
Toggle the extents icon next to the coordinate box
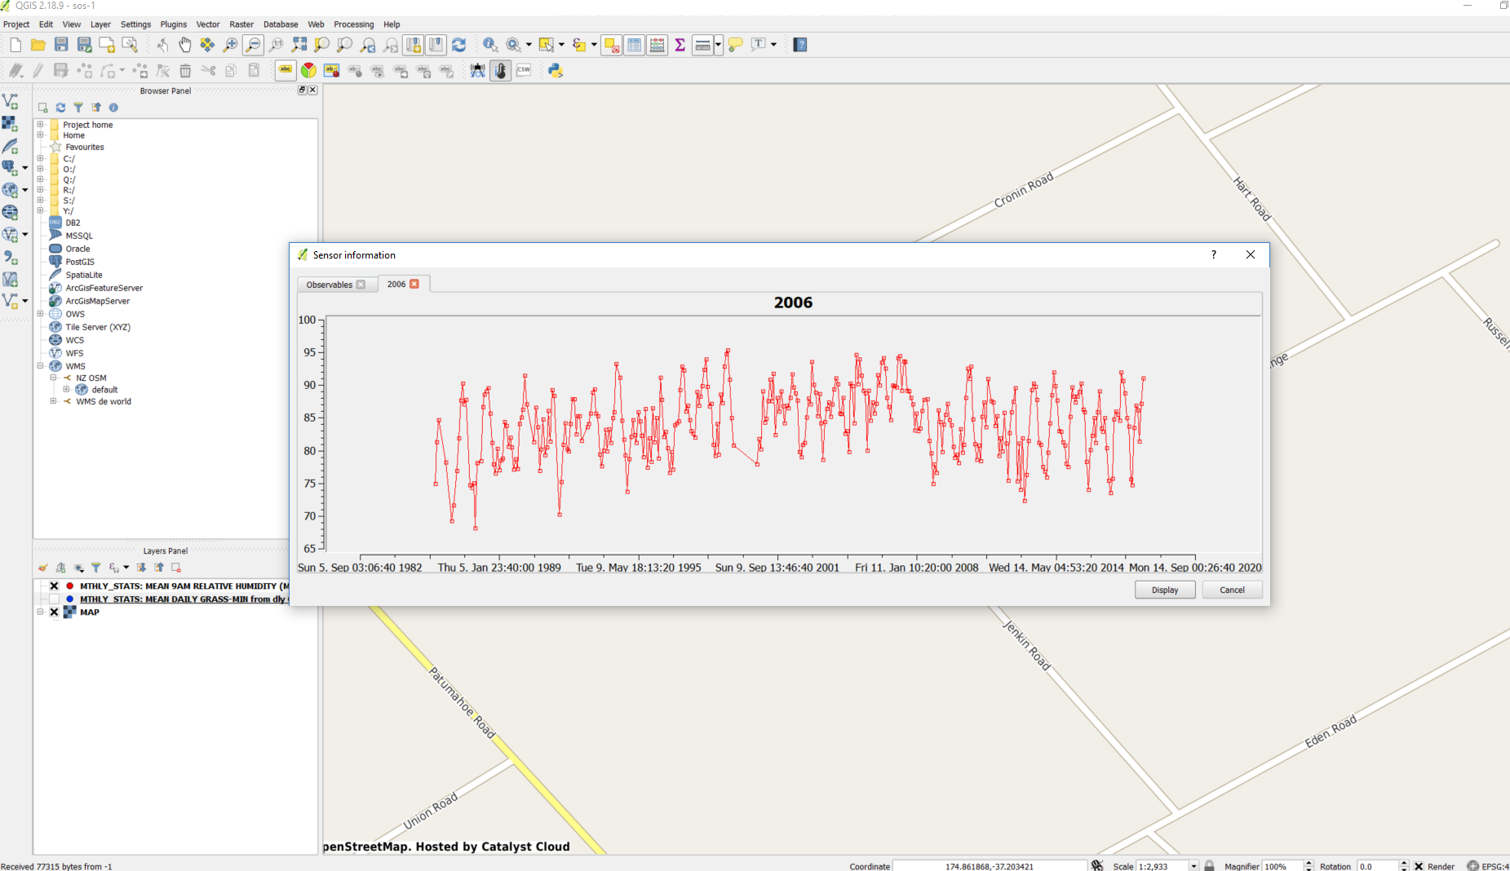click(1097, 866)
